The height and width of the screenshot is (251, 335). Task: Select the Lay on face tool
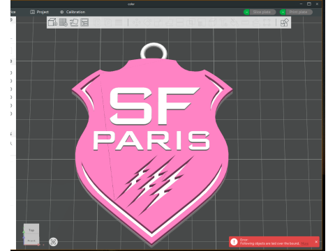pyautogui.click(x=169, y=22)
